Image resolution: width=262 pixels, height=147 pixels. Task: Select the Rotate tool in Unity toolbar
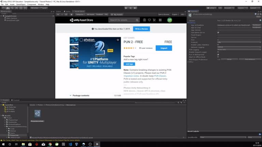coord(12,8)
